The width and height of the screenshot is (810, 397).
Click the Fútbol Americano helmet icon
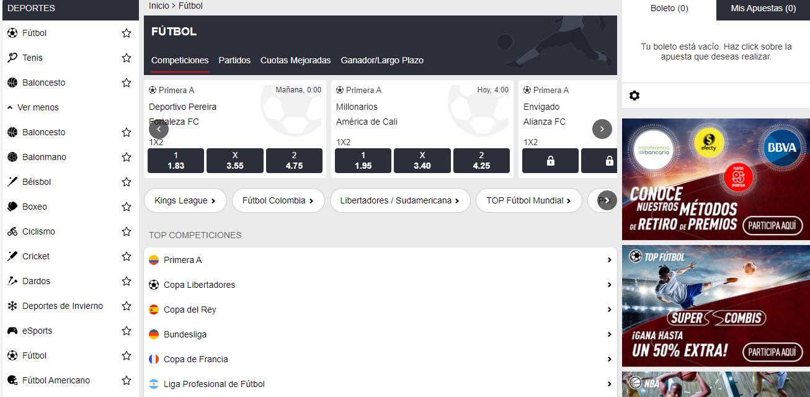pos(12,380)
